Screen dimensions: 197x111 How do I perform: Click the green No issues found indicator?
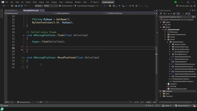coord(23,102)
